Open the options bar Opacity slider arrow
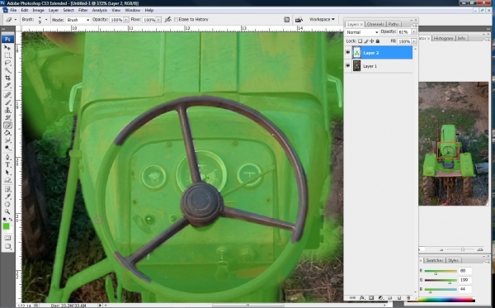The width and height of the screenshot is (495, 308). [126, 20]
